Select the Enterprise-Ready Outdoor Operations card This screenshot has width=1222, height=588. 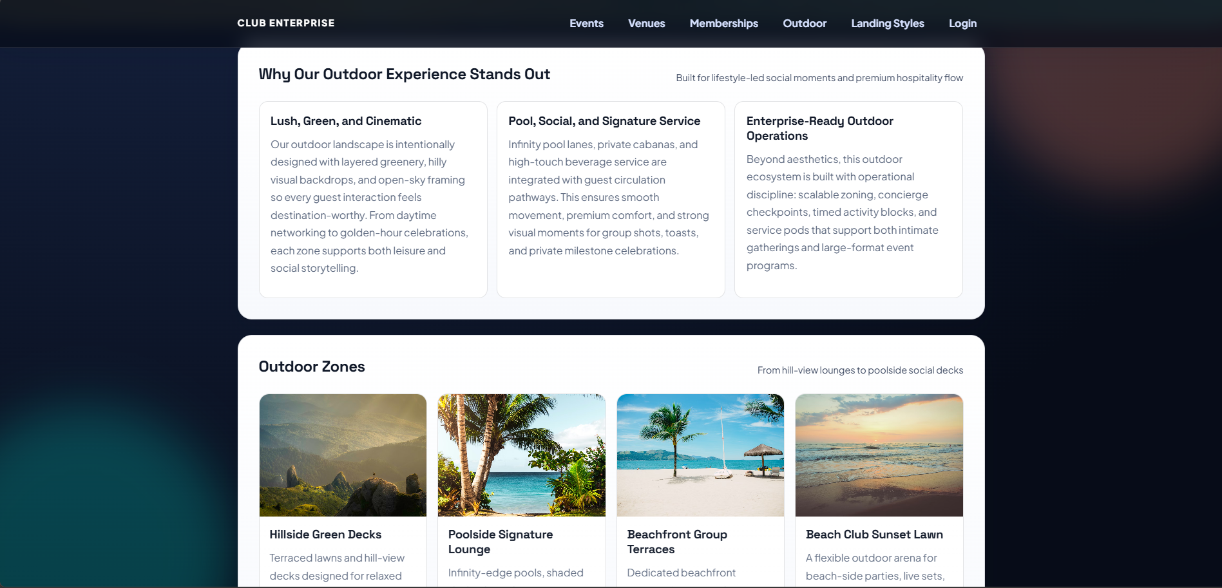tap(848, 200)
